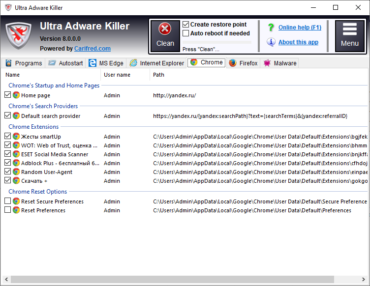Screen dimensions: 370x286
Task: Click Chrome icon beside Скачать +
Action: pos(16,180)
